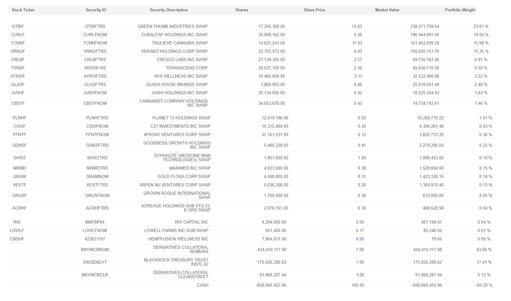
Task: Click GLASS HOUSE BRANDS SWAP description
Action: pyautogui.click(x=177, y=85)
